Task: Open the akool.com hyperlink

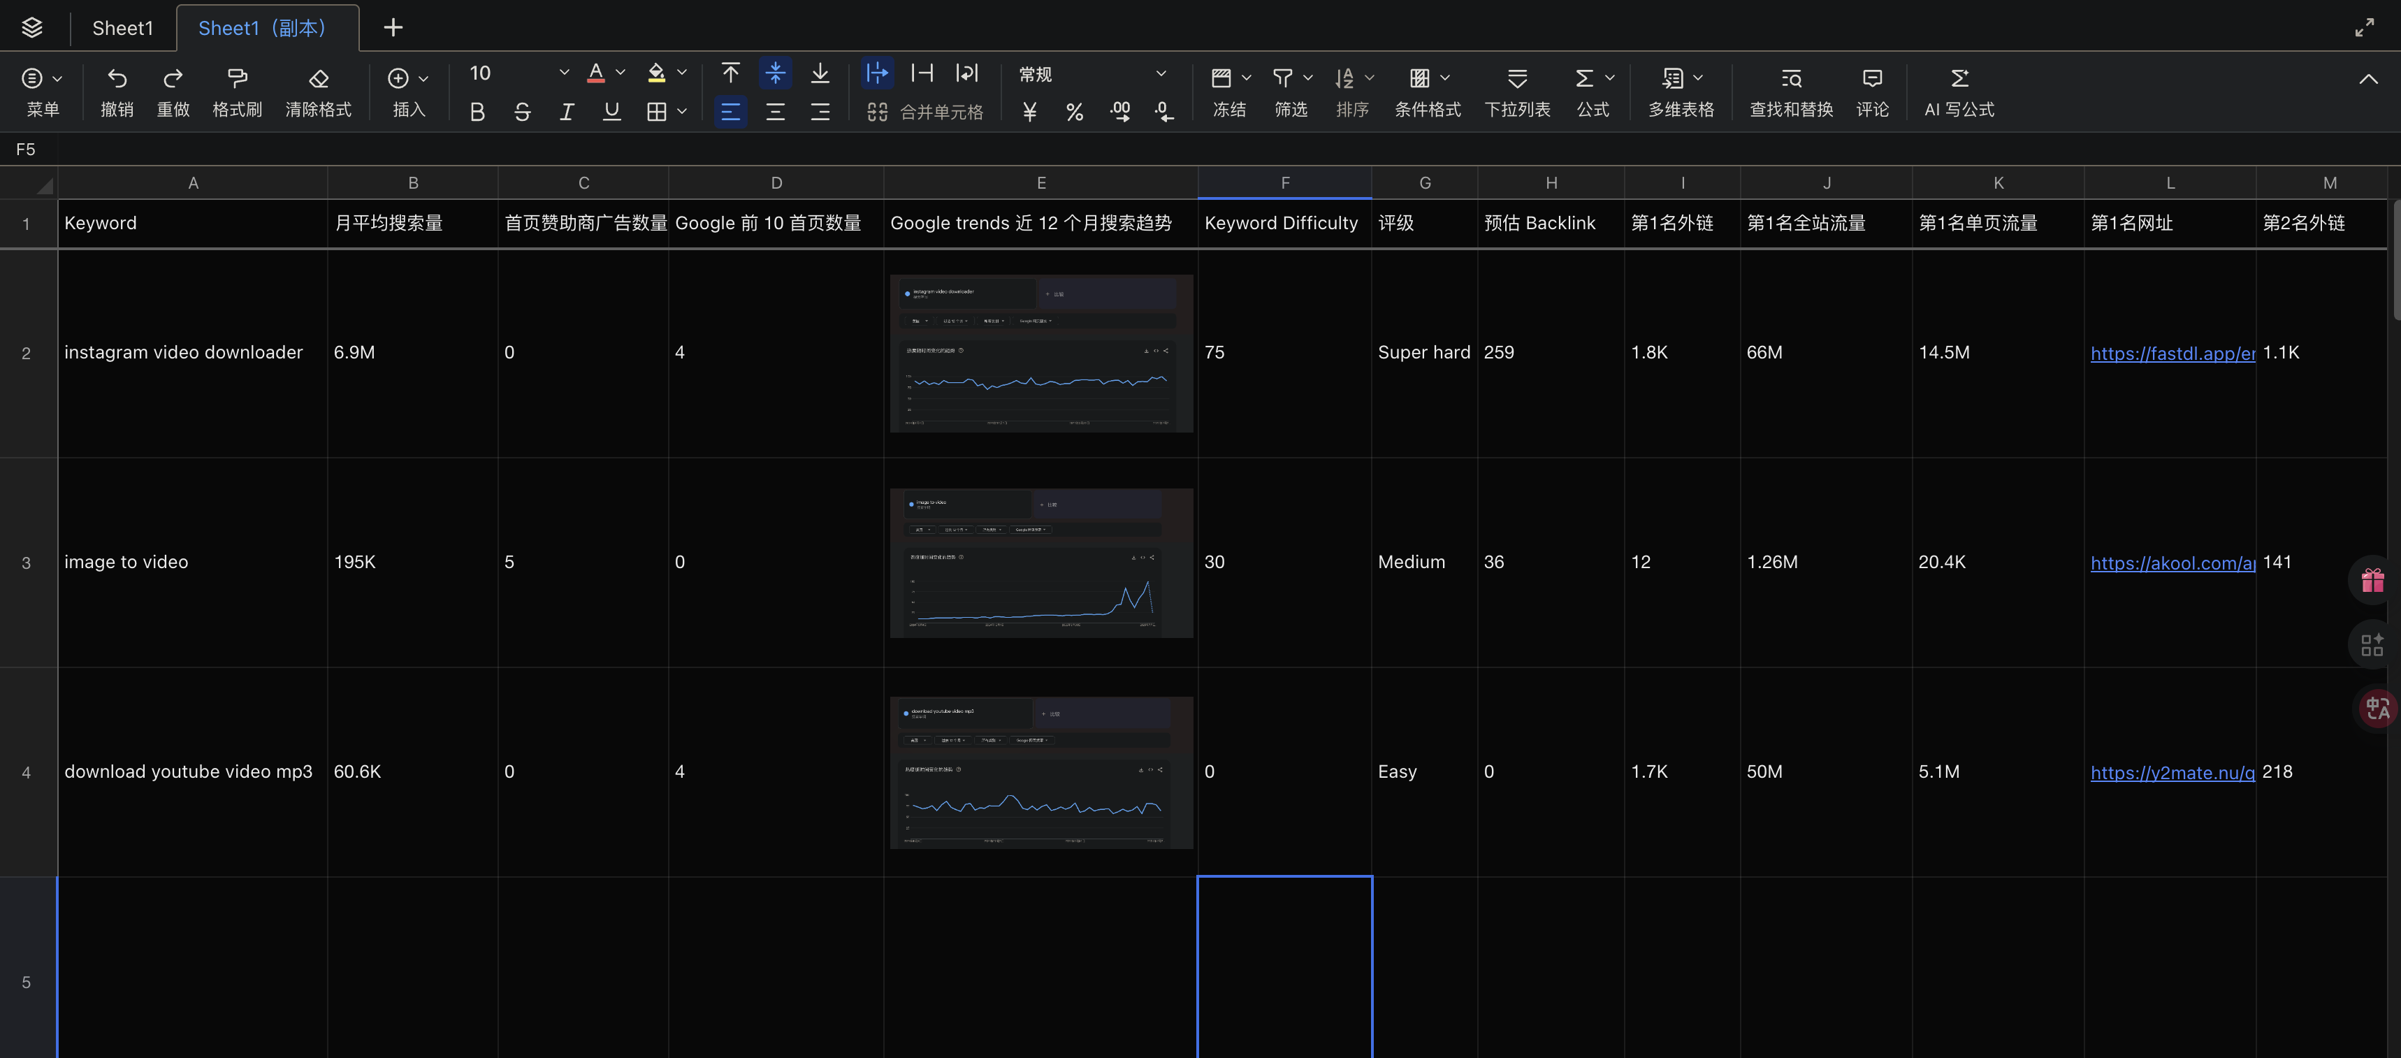Action: [x=2172, y=563]
